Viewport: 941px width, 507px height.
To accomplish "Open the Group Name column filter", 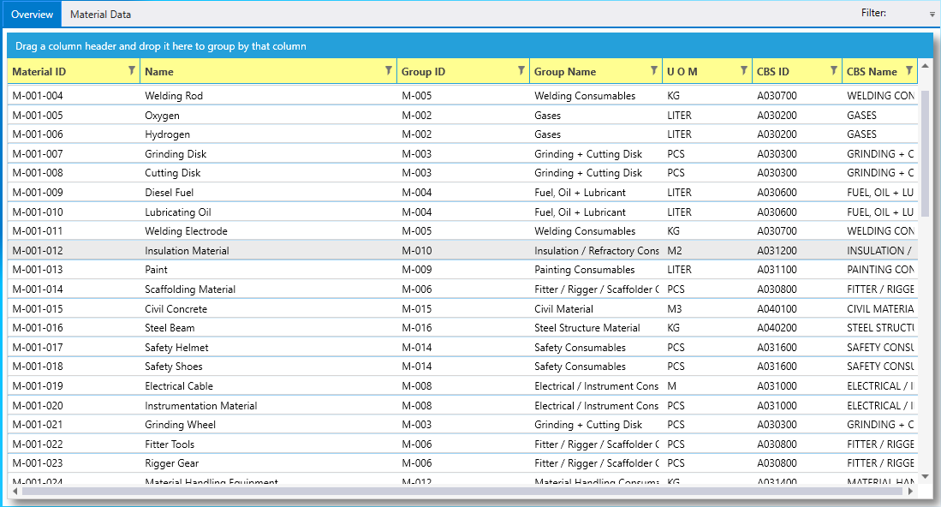I will 653,71.
